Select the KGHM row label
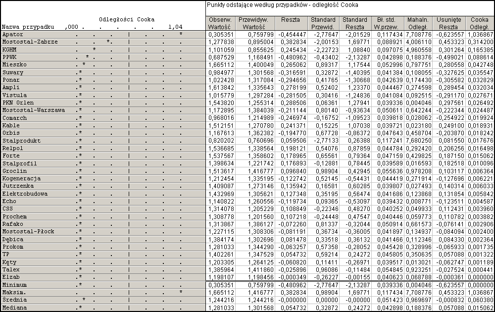The image size is (495, 312). pyautogui.click(x=9, y=50)
